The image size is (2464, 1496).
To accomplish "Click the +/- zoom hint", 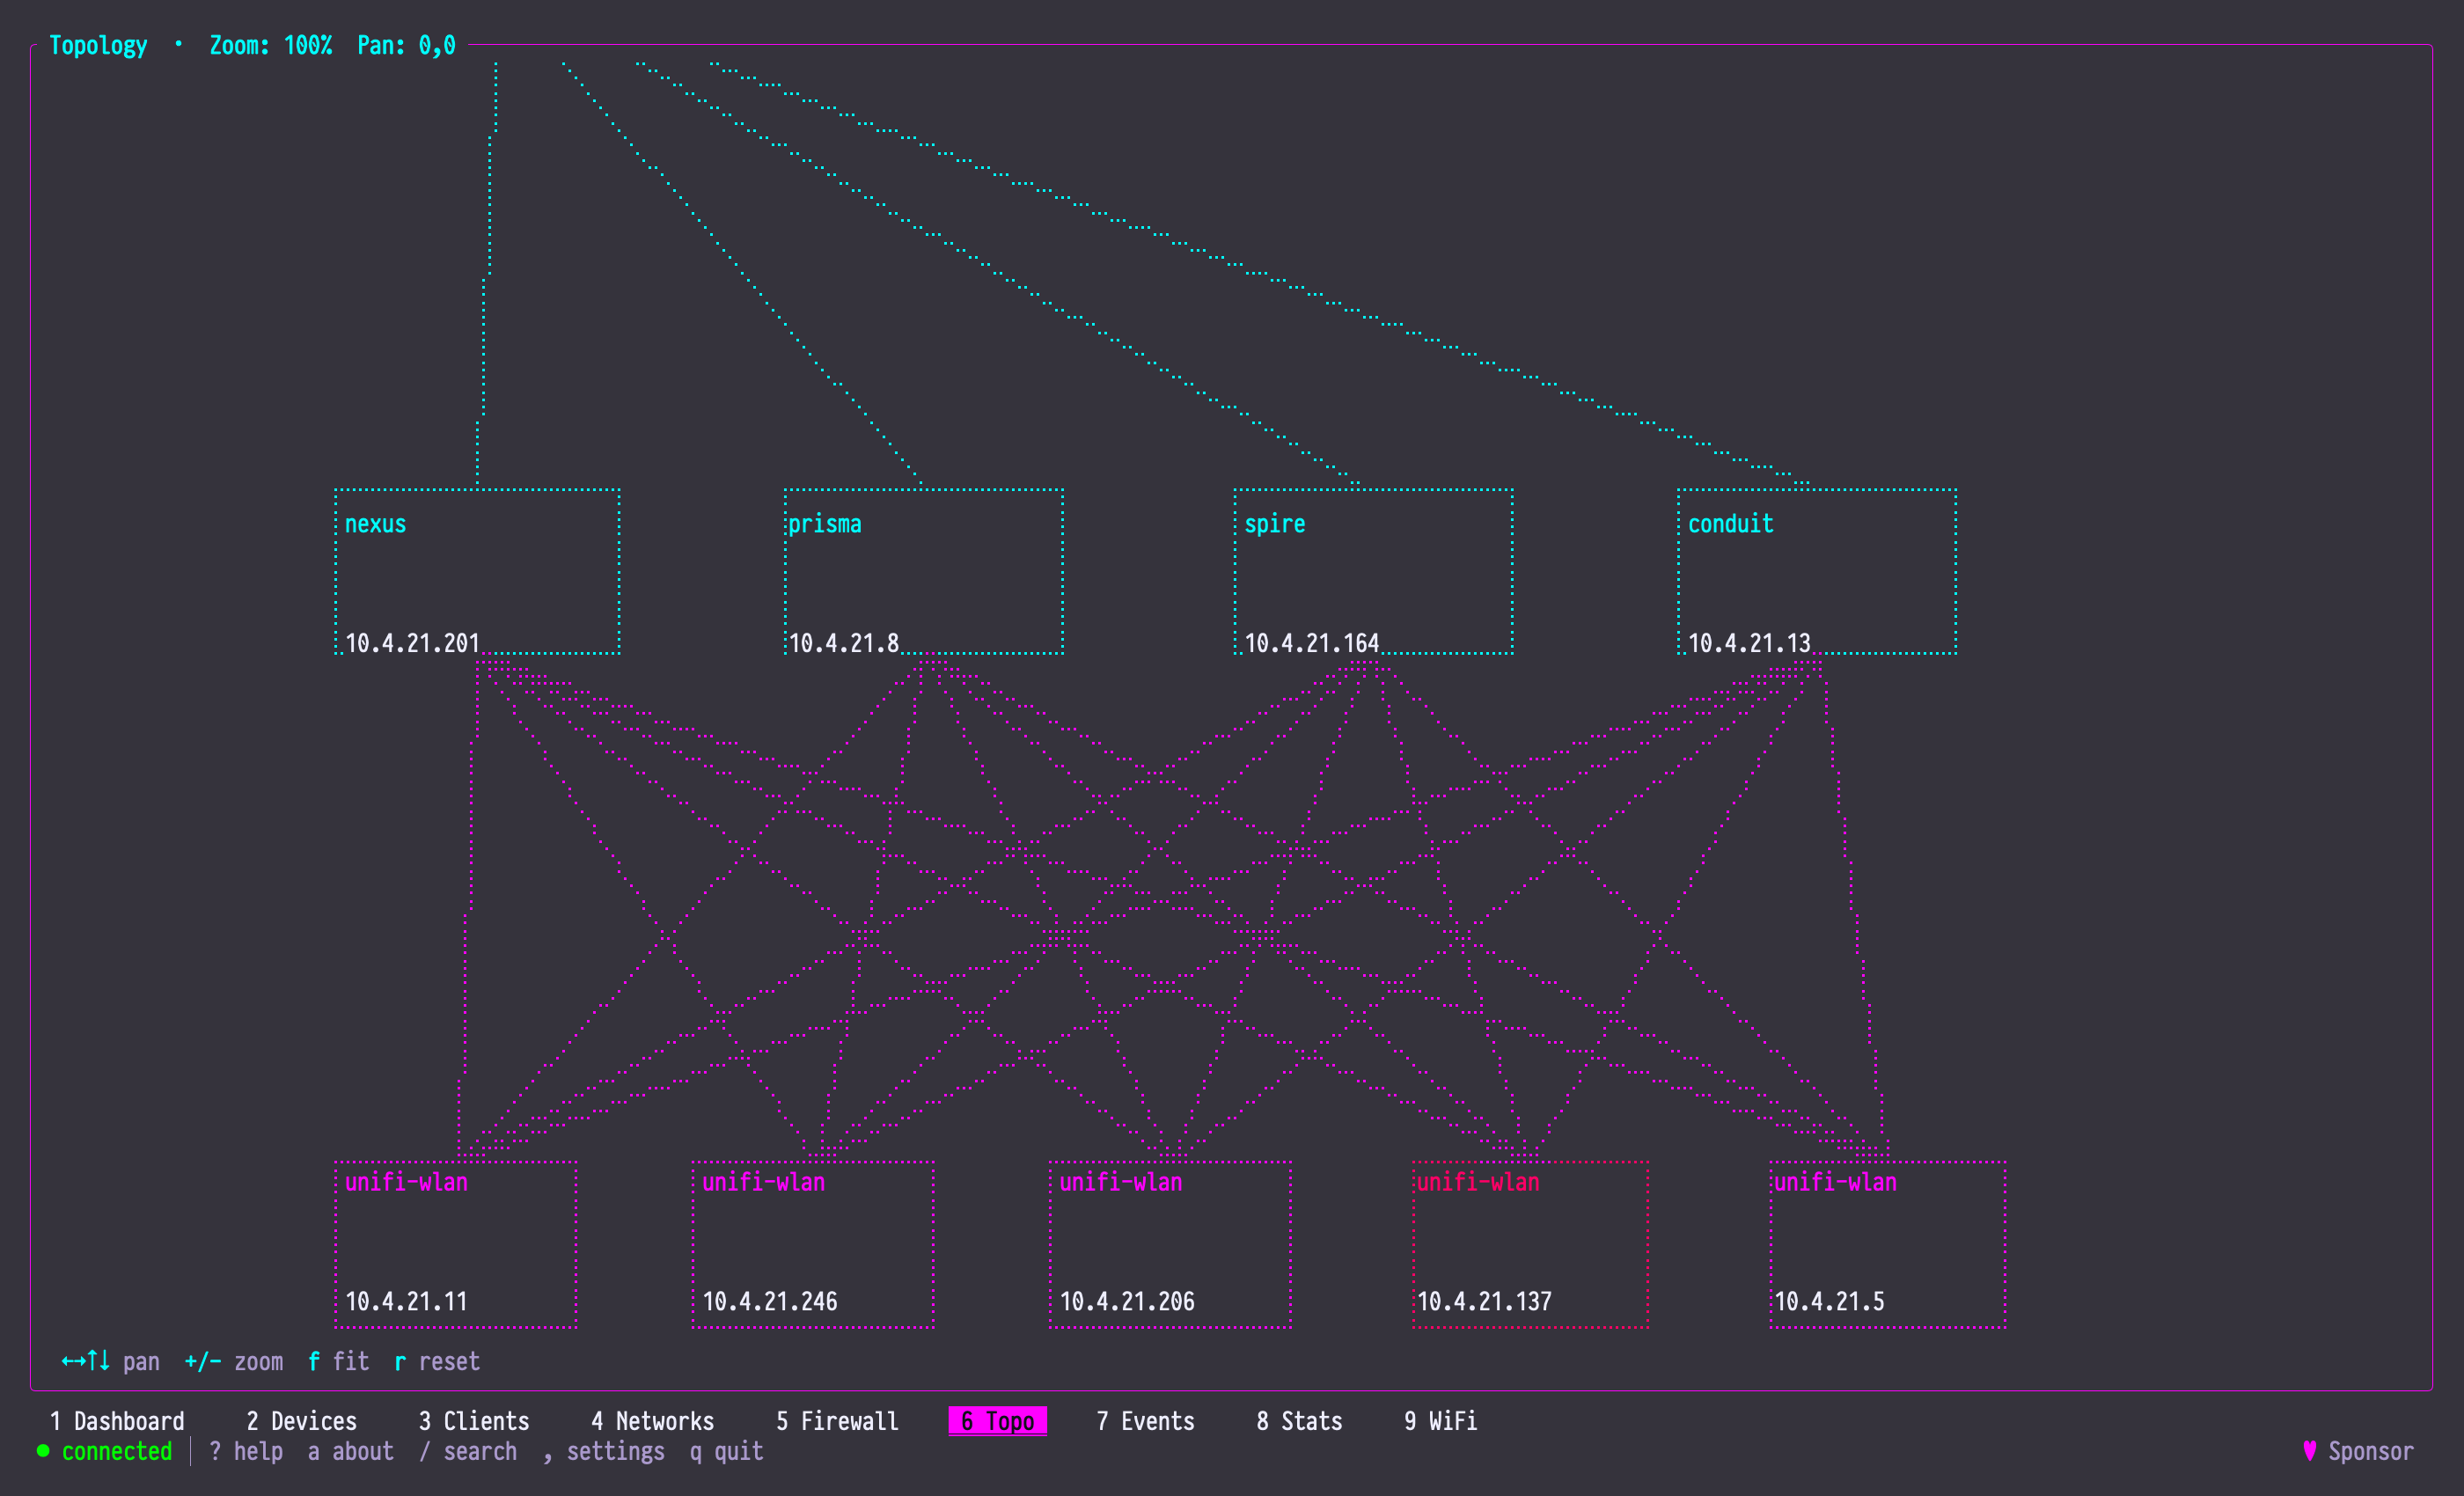I will pyautogui.click(x=234, y=1361).
